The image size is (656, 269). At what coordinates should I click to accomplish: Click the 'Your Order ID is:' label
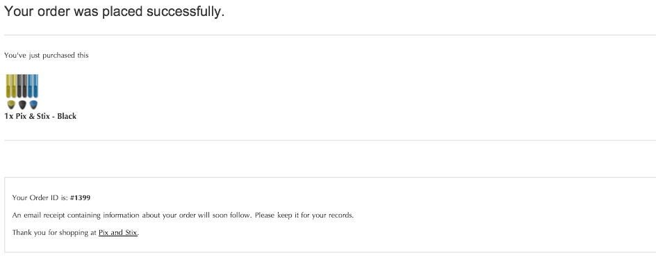coord(40,198)
